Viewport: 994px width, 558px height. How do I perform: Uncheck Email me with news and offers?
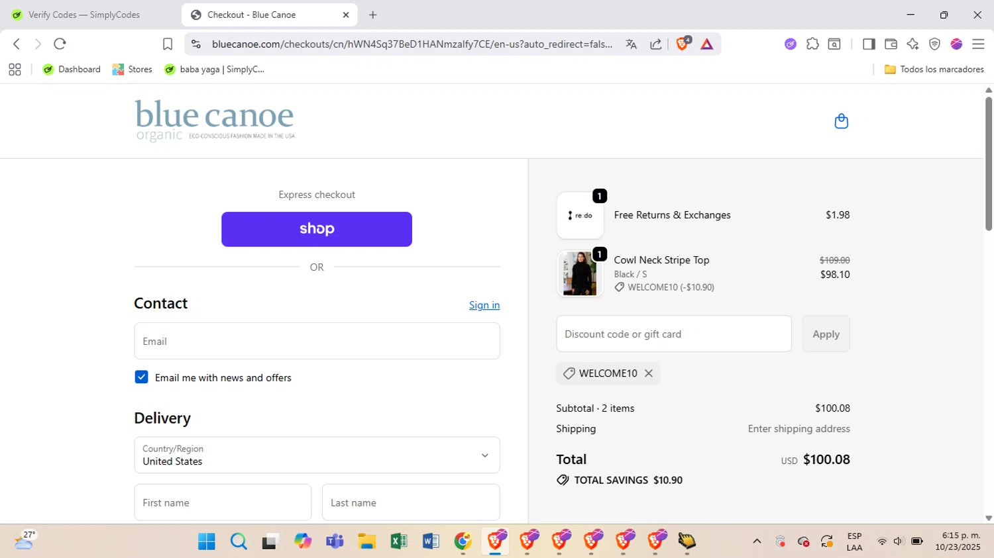141,377
